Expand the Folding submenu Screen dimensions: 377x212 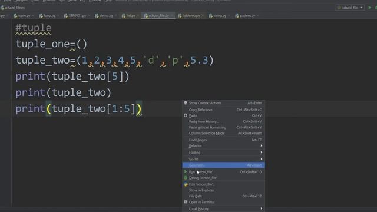click(x=224, y=153)
